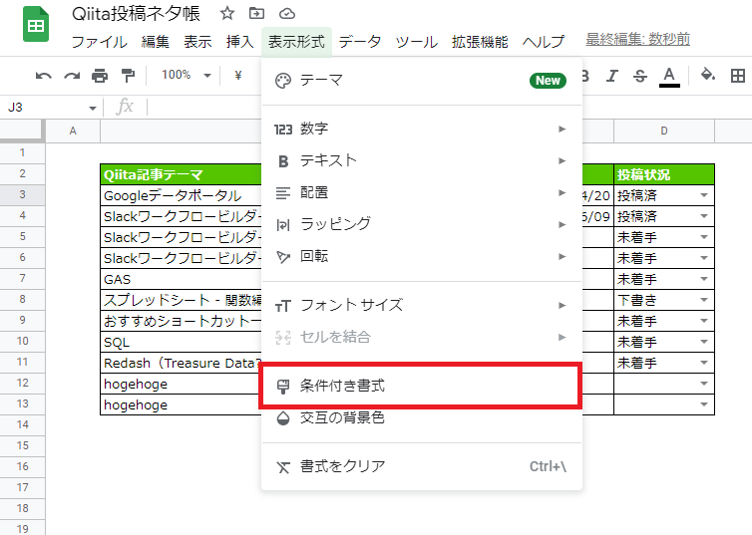Select the Googleデータポータル cell
This screenshot has width=752, height=535.
point(182,195)
